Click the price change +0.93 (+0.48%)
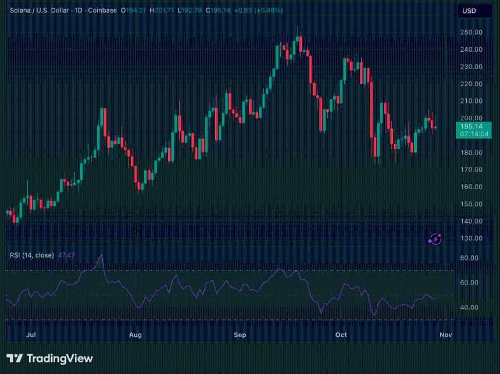 [x=256, y=10]
